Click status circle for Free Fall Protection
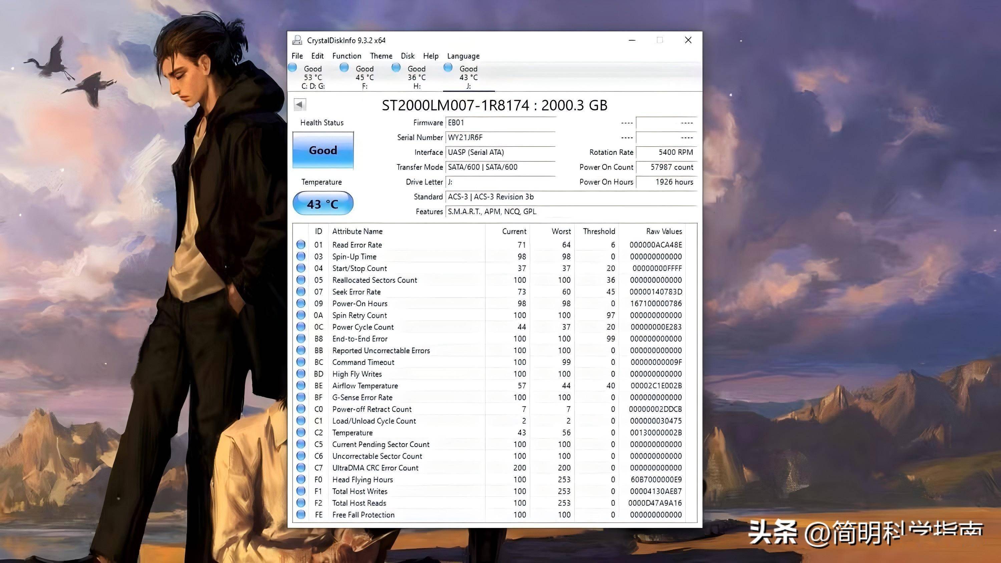 301,514
